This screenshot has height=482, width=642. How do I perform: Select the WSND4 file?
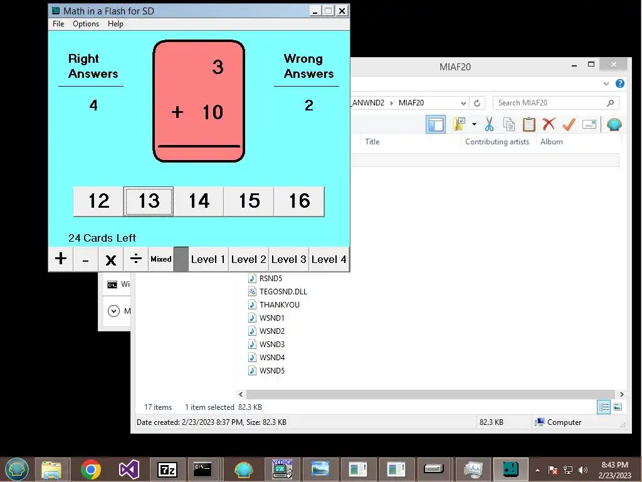point(266,357)
